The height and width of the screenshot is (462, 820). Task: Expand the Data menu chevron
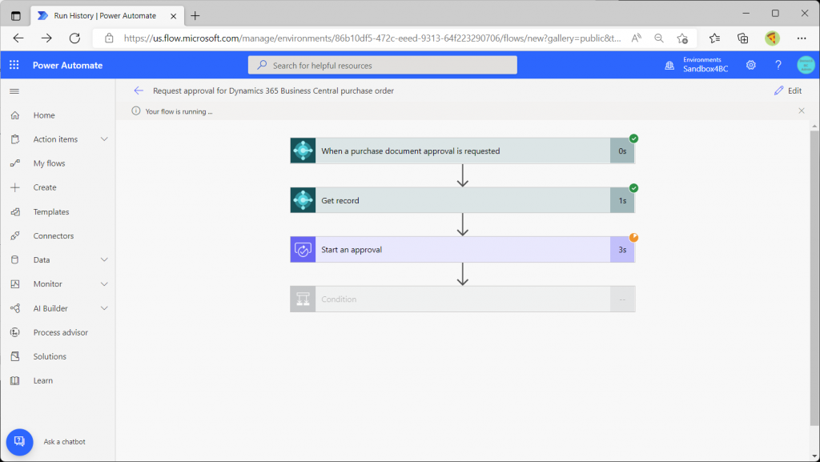[104, 259]
